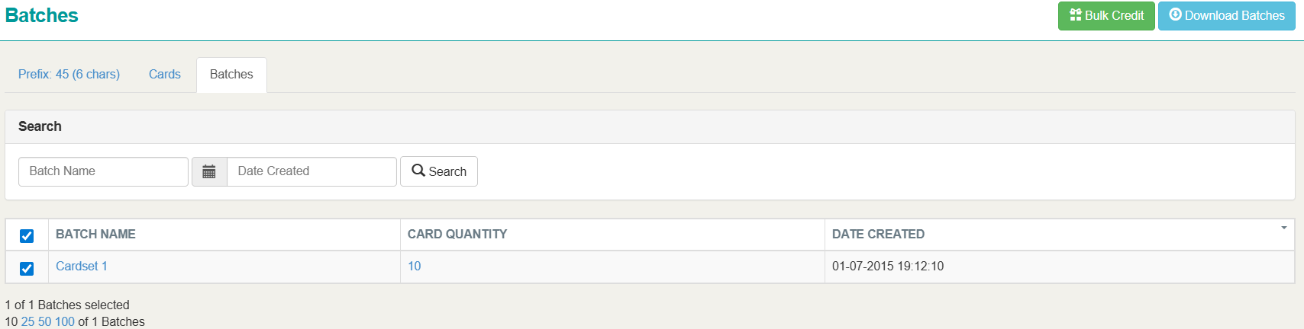Screen dimensions: 1304x329
Task: Show 50 batches per page
Action: tap(45, 321)
